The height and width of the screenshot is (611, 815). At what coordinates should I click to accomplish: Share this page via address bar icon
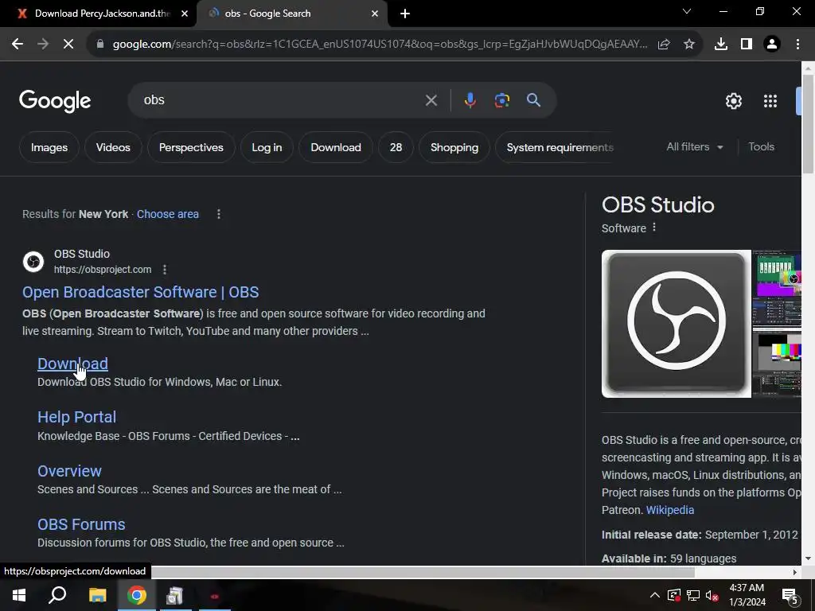coord(664,45)
